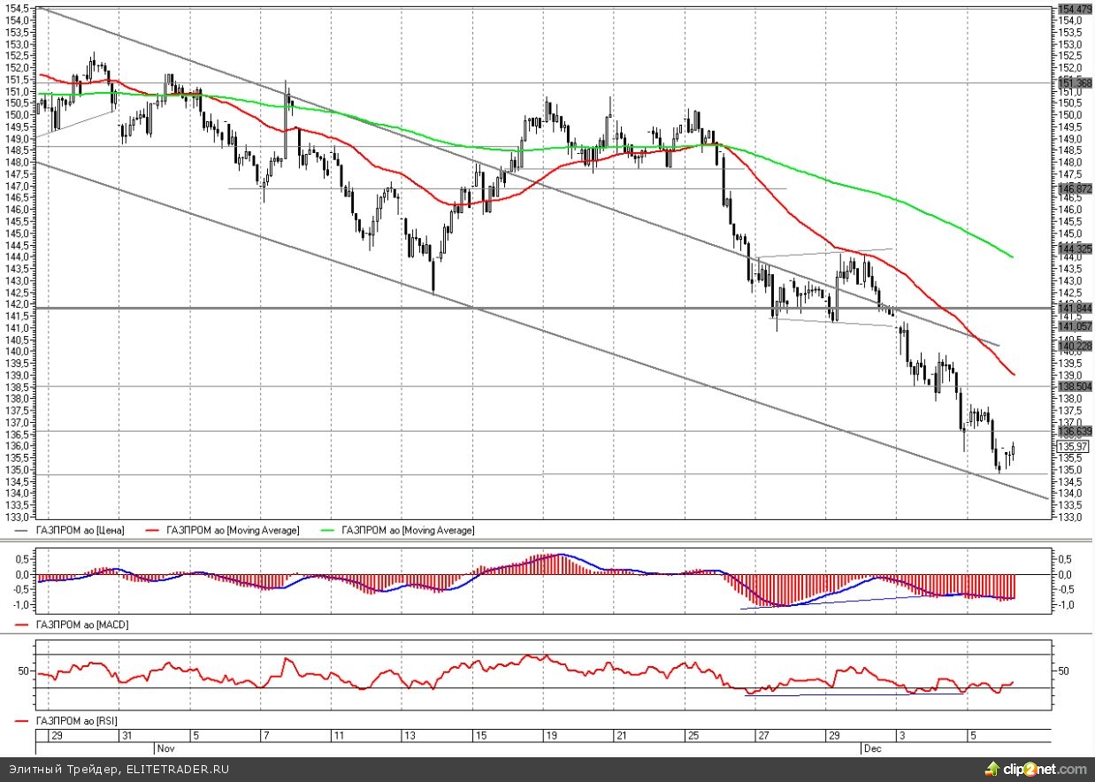Click the red RSI legend marker

pyautogui.click(x=24, y=722)
